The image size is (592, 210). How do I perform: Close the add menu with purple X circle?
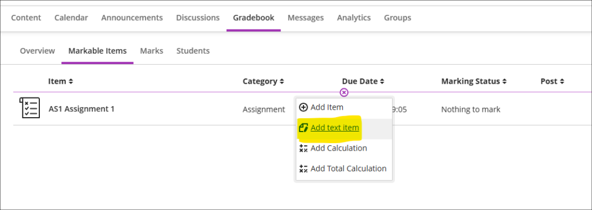click(x=344, y=92)
